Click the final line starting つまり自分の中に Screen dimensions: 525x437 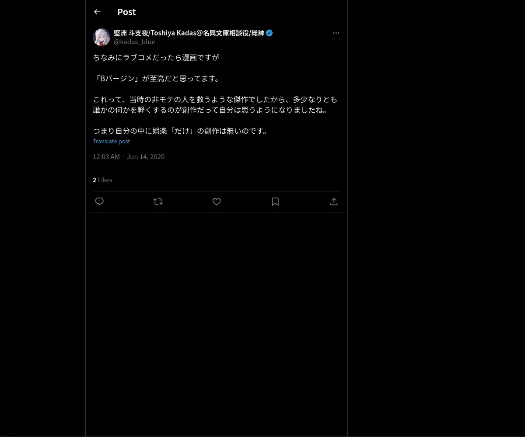[181, 131]
